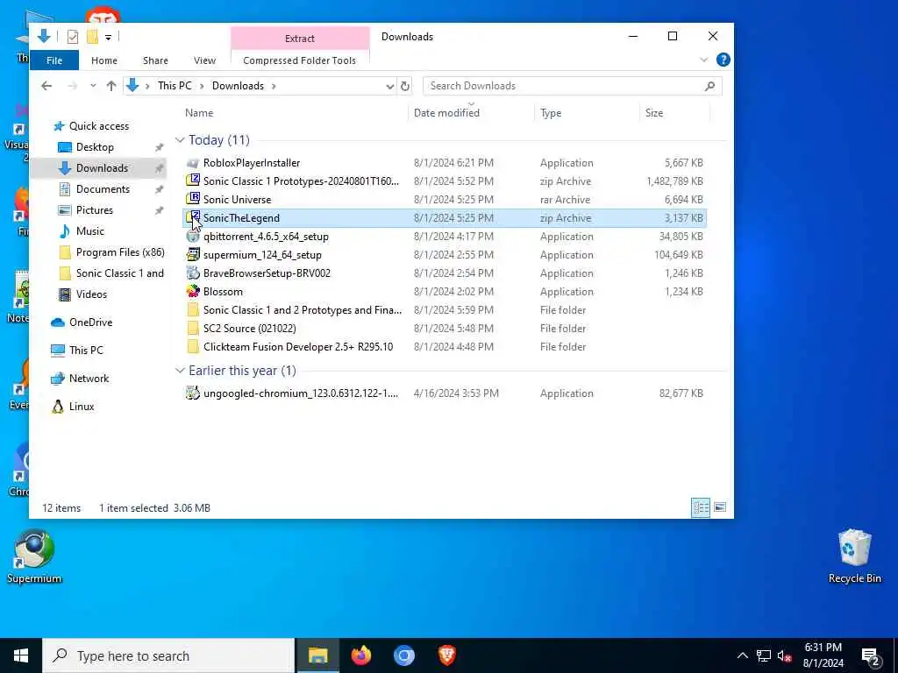Open the address bar history dropdown

(390, 87)
